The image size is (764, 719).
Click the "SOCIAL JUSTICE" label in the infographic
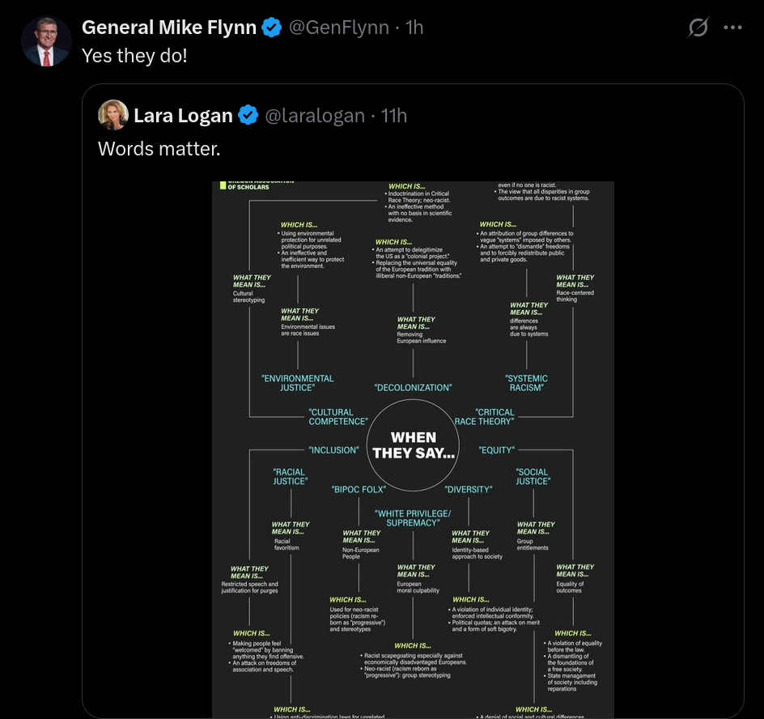click(x=533, y=476)
